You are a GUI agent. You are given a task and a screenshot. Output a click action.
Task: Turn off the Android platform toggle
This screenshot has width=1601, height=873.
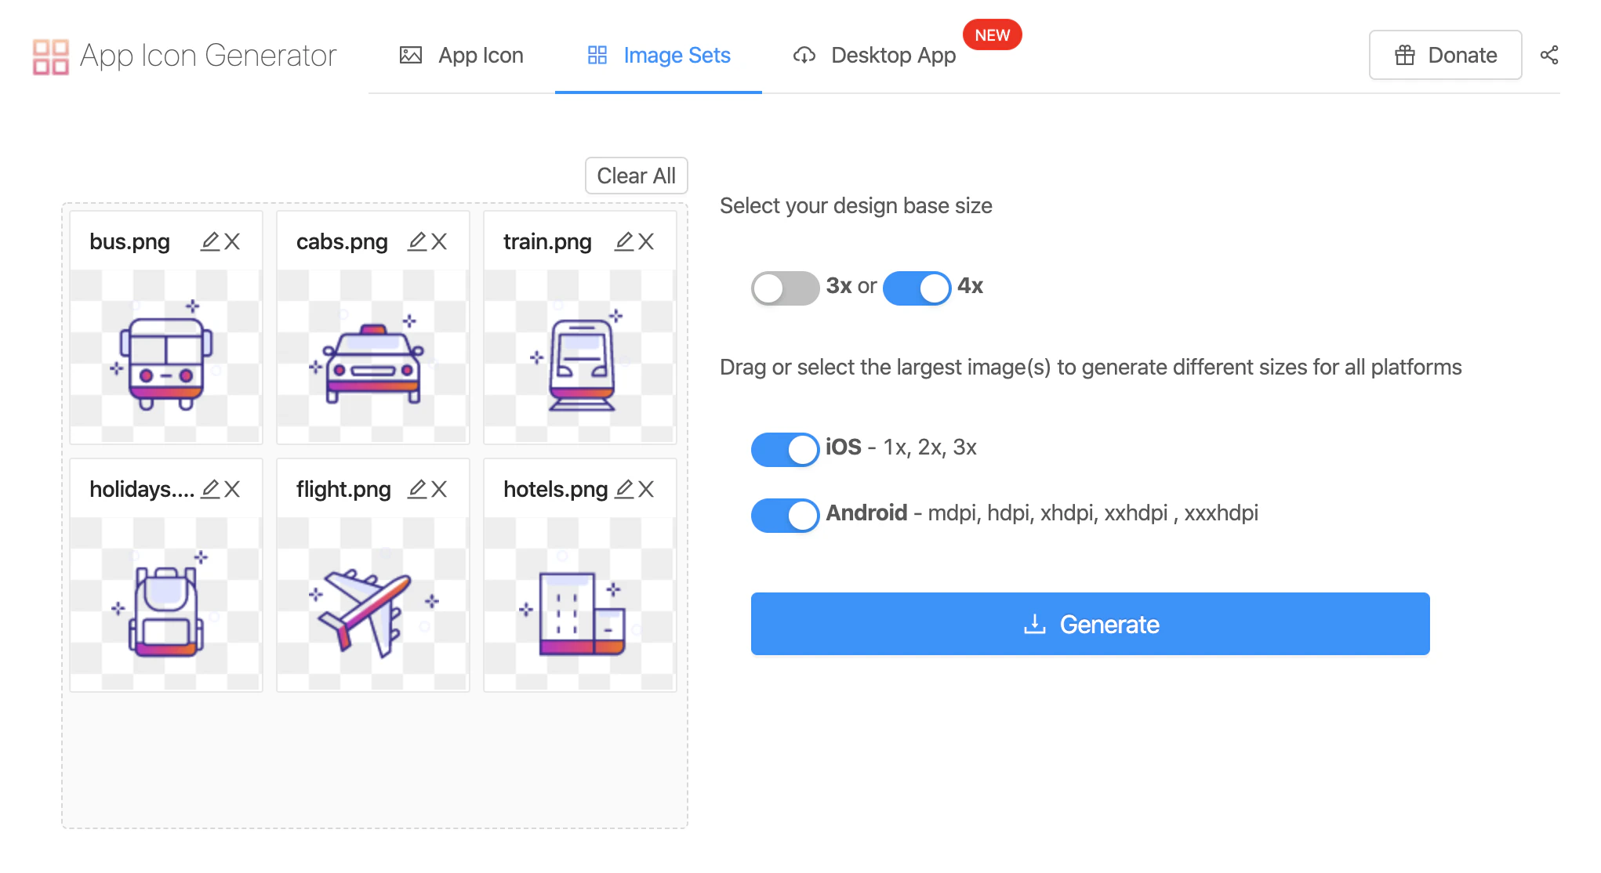point(785,515)
